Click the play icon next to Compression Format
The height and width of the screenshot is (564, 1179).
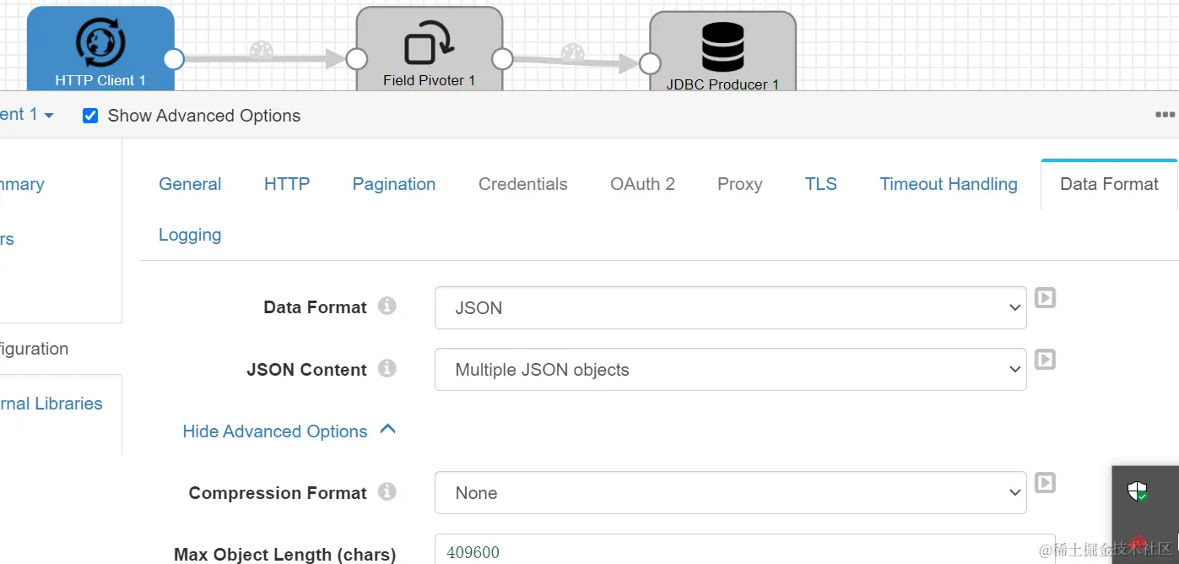[x=1045, y=483]
